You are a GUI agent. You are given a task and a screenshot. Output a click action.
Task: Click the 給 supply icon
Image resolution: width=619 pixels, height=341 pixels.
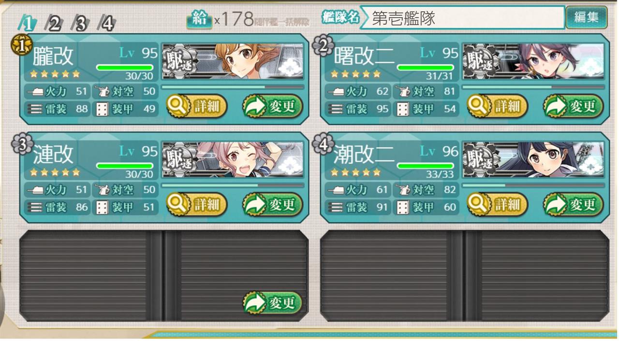click(x=200, y=19)
